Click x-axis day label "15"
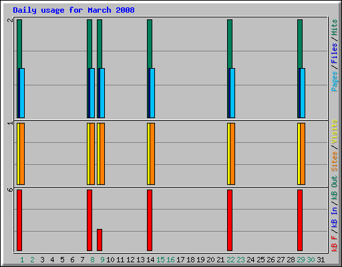 click(160, 260)
